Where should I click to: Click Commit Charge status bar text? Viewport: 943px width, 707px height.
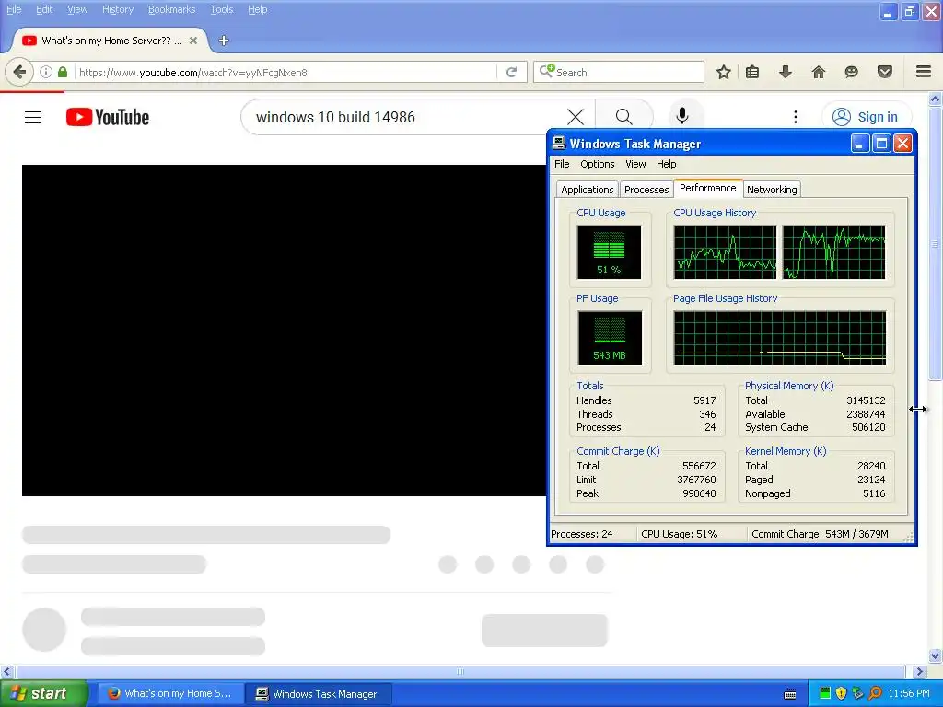click(820, 534)
